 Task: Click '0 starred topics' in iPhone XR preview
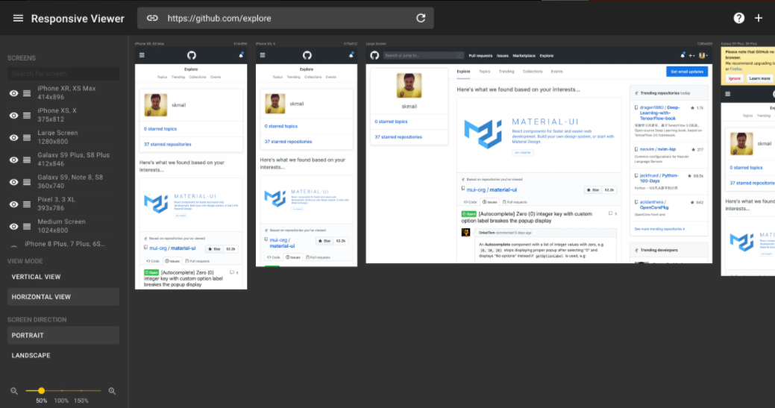(160, 129)
